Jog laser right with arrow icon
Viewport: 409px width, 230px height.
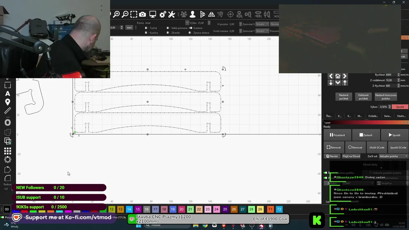coord(345,76)
